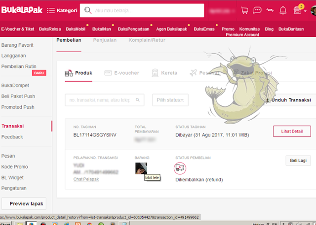Open Blog in navigation bar
This screenshot has width=316, height=225.
click(269, 29)
